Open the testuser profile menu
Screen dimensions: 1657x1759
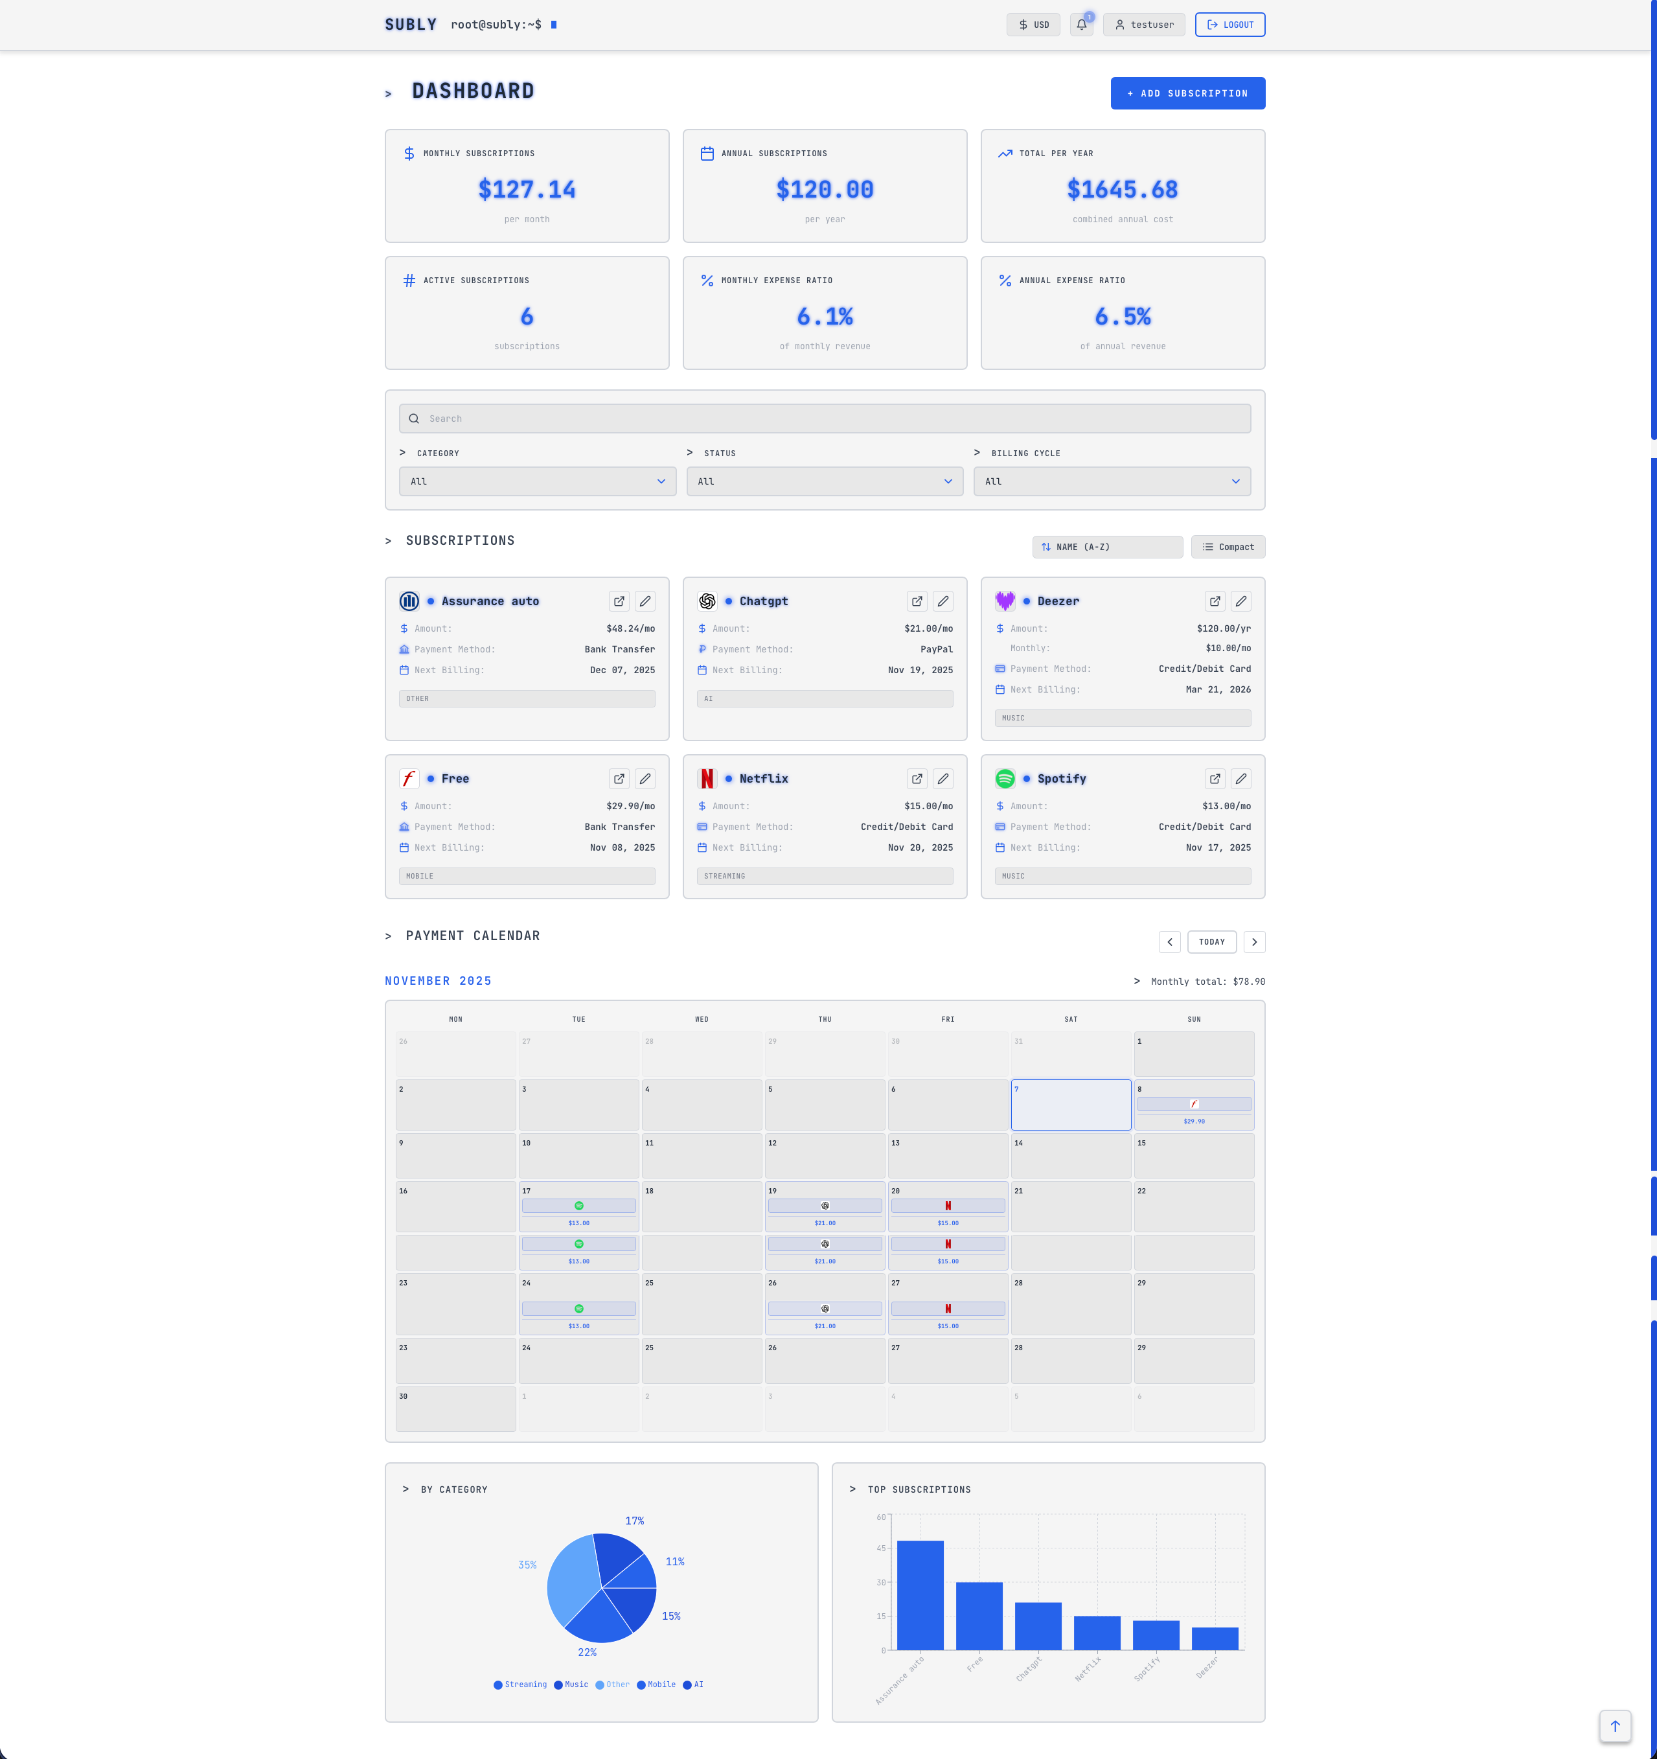[1144, 25]
